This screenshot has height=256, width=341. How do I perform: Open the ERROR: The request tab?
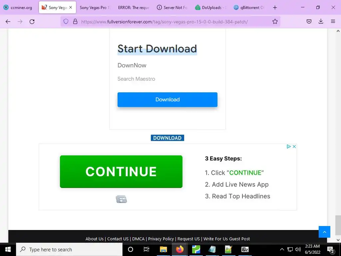[134, 8]
